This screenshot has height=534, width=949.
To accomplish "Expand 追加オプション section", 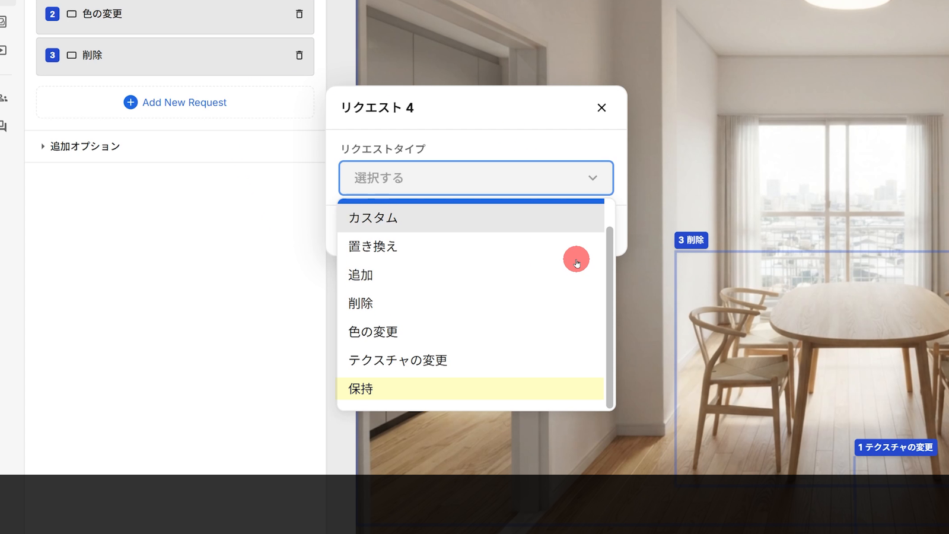I will [x=80, y=146].
